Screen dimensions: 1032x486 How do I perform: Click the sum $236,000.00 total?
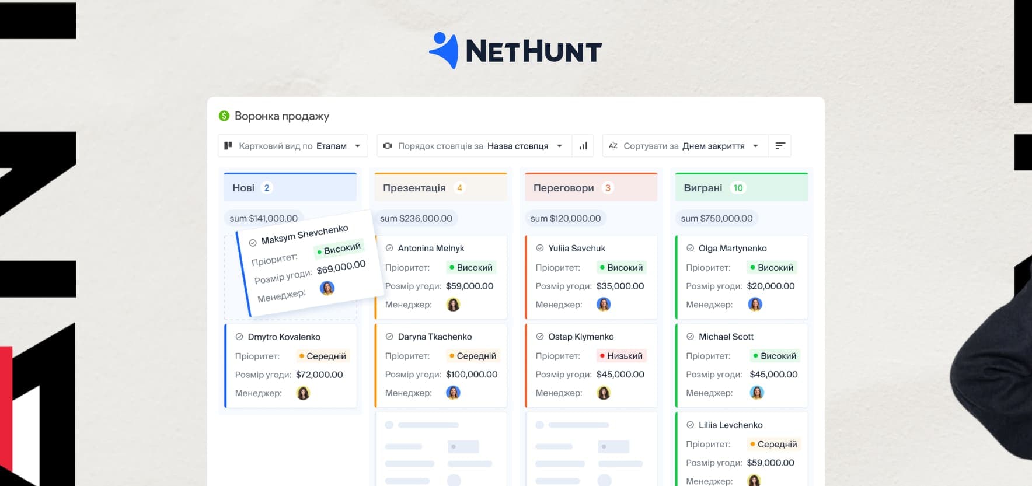point(416,218)
